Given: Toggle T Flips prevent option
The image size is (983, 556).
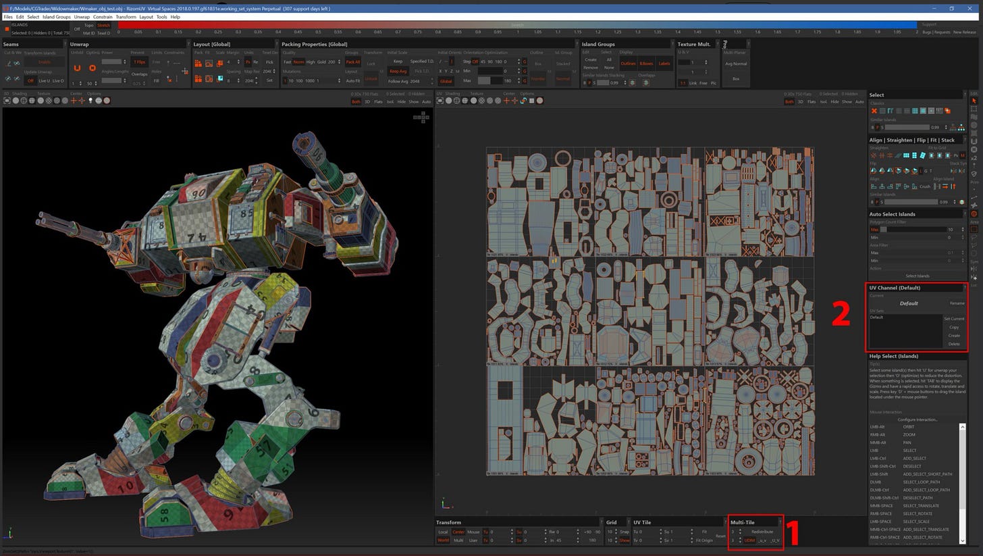Looking at the screenshot, I should coord(139,62).
